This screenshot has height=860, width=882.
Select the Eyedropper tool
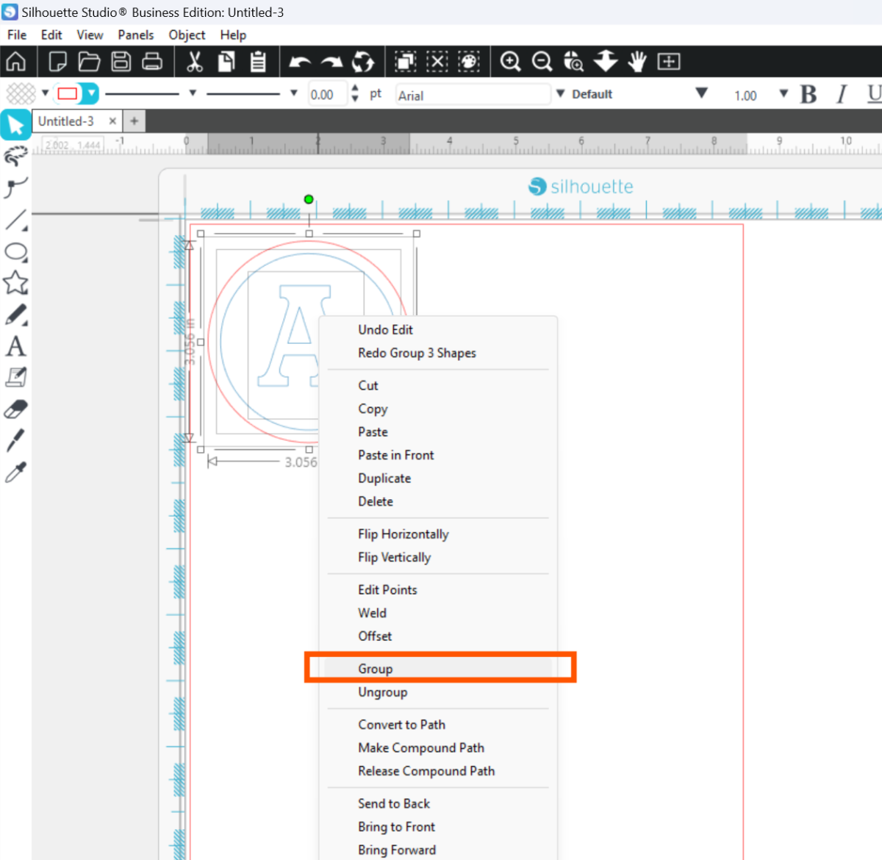click(15, 472)
